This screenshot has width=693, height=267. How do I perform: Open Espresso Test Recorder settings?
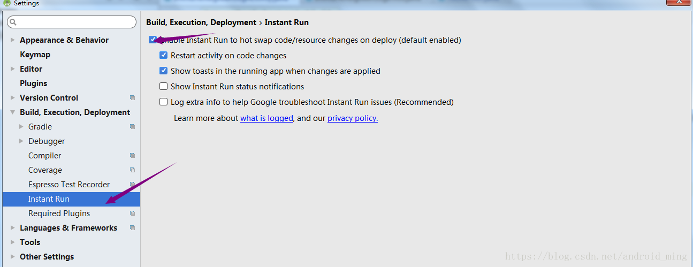69,185
